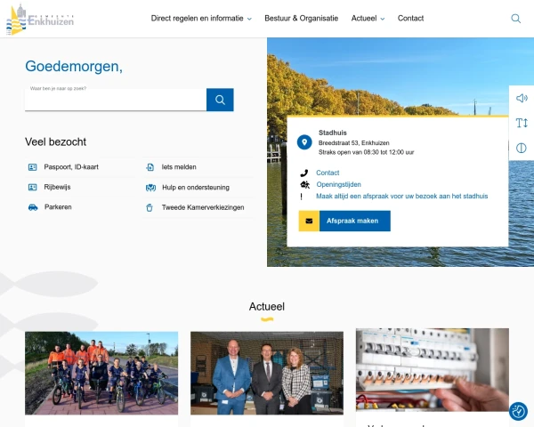Open the Paspoort, ID-kaart link
The width and height of the screenshot is (534, 427).
(x=69, y=167)
